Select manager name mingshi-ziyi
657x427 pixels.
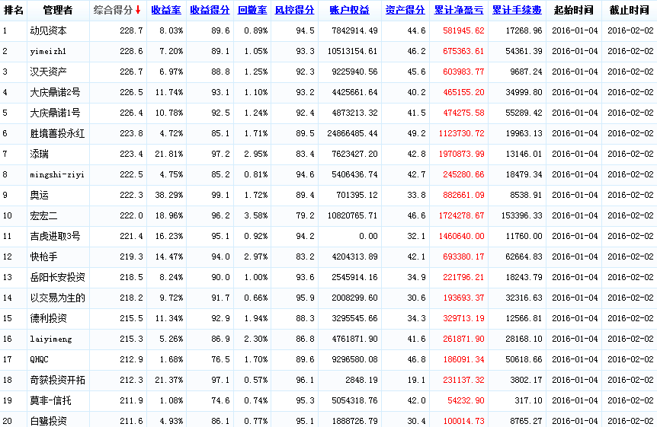click(x=57, y=174)
